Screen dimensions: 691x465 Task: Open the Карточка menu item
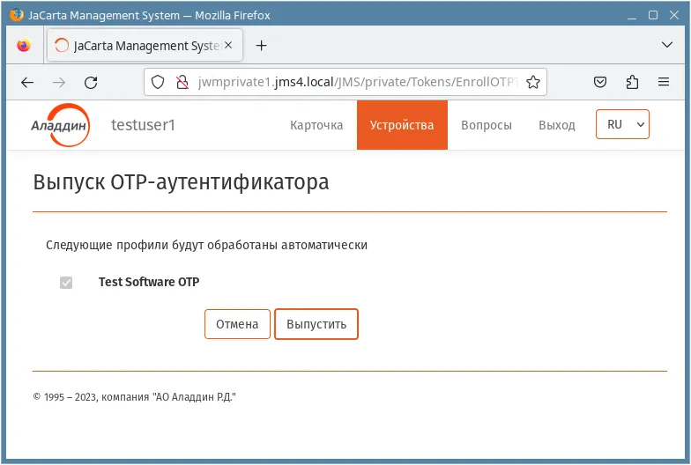pos(316,125)
